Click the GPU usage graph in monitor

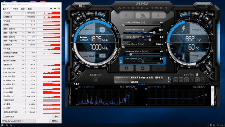pyautogui.click(x=106, y=97)
